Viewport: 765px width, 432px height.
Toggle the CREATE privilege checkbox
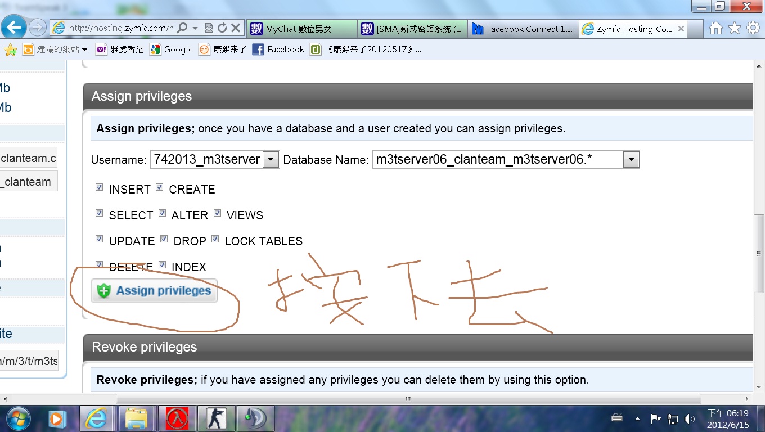click(x=160, y=187)
